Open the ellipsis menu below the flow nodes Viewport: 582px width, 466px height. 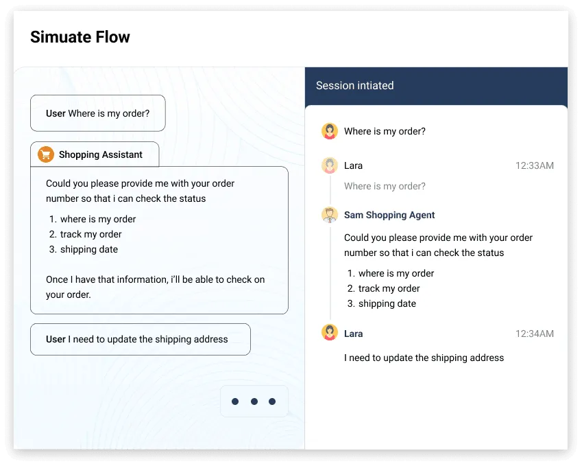(254, 401)
